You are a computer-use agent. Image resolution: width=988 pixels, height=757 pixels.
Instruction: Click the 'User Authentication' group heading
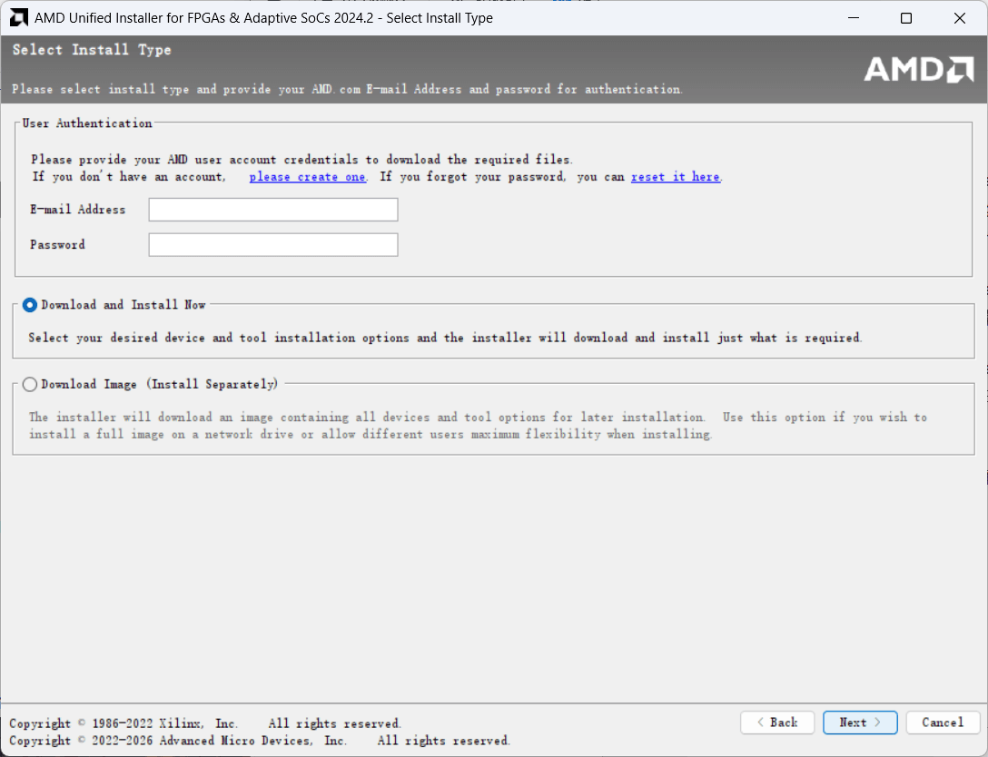pos(87,123)
